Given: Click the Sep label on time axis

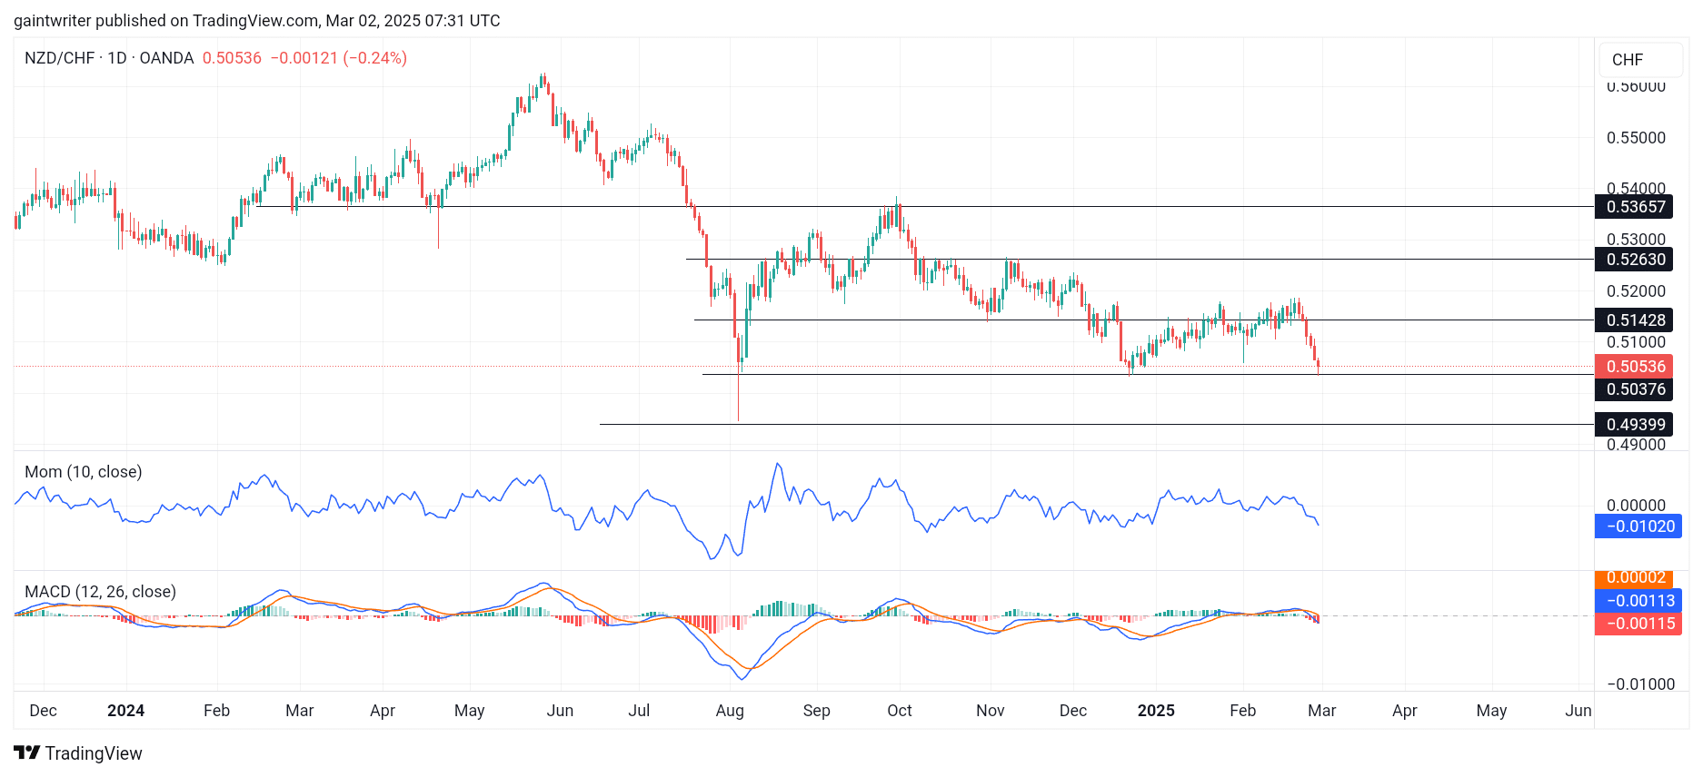Looking at the screenshot, I should click(817, 711).
